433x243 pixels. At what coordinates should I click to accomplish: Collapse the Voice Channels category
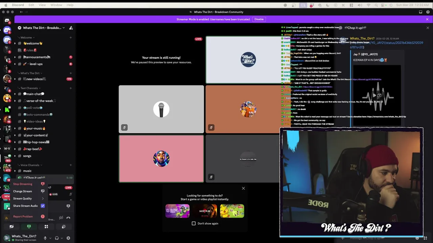click(30, 165)
